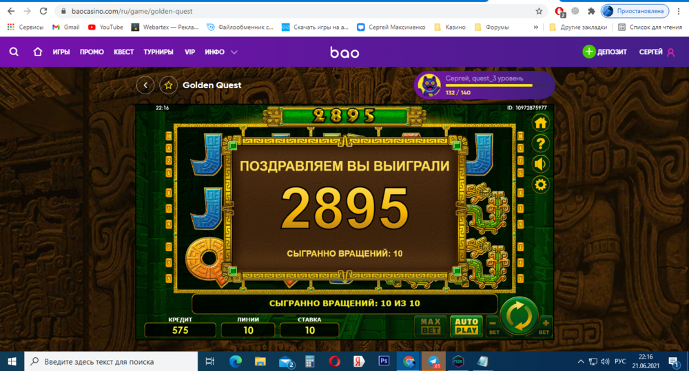Open Task View on the taskbar
The height and width of the screenshot is (371, 689).
pos(210,361)
